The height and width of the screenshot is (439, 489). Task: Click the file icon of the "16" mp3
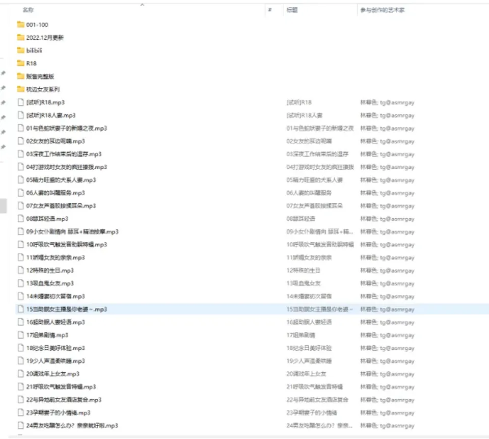(x=20, y=322)
